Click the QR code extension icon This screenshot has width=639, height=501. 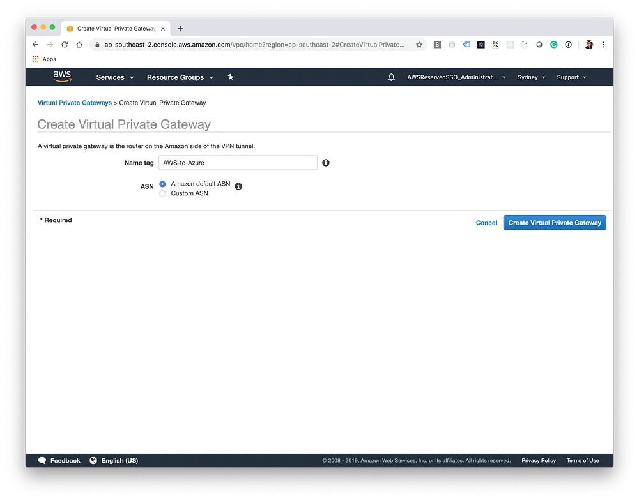(496, 45)
